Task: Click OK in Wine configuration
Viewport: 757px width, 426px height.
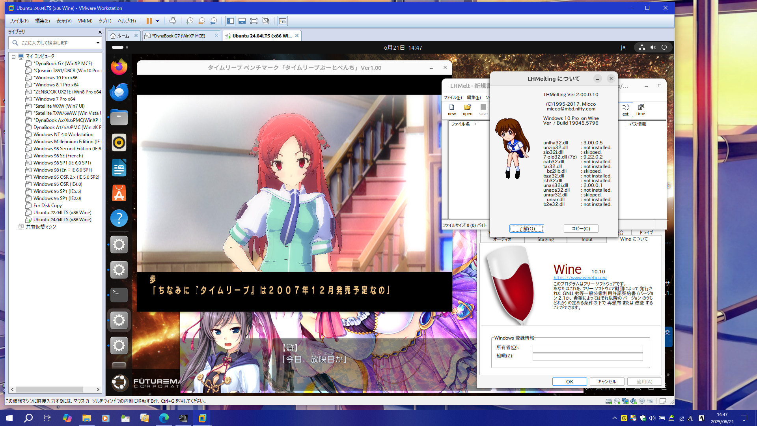Action: pos(569,382)
